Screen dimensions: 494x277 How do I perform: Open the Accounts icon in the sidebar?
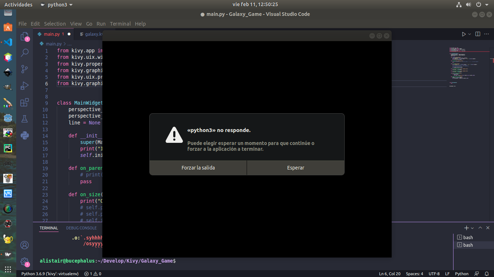click(24, 245)
